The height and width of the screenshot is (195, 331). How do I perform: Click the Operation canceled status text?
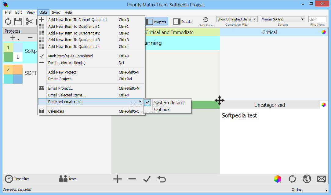17,190
